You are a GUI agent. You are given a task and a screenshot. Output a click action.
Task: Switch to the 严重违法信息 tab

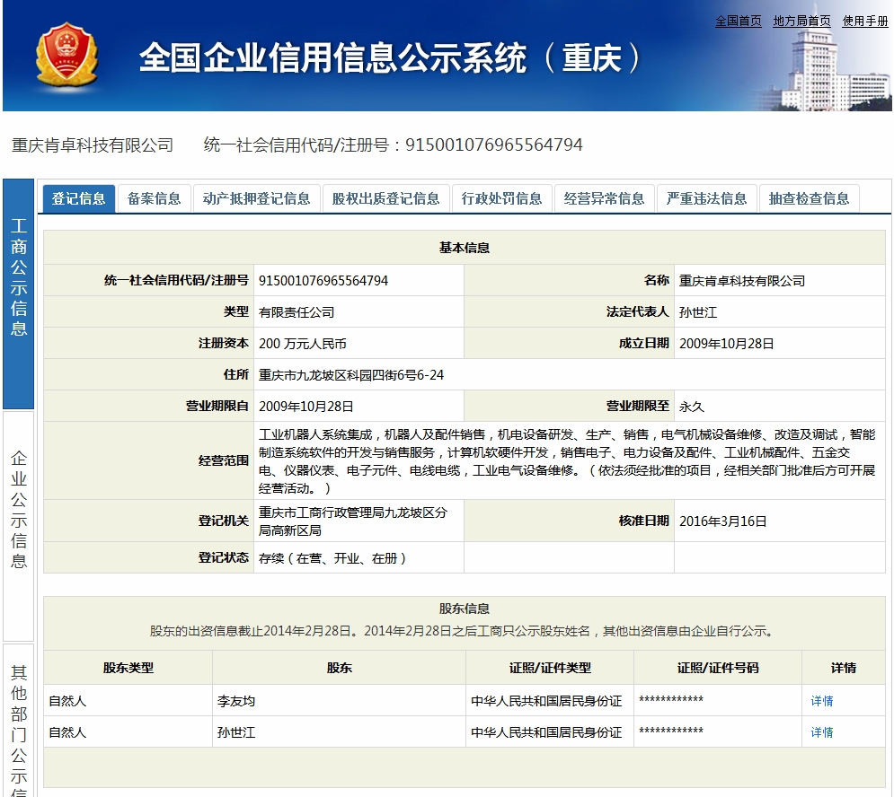706,198
